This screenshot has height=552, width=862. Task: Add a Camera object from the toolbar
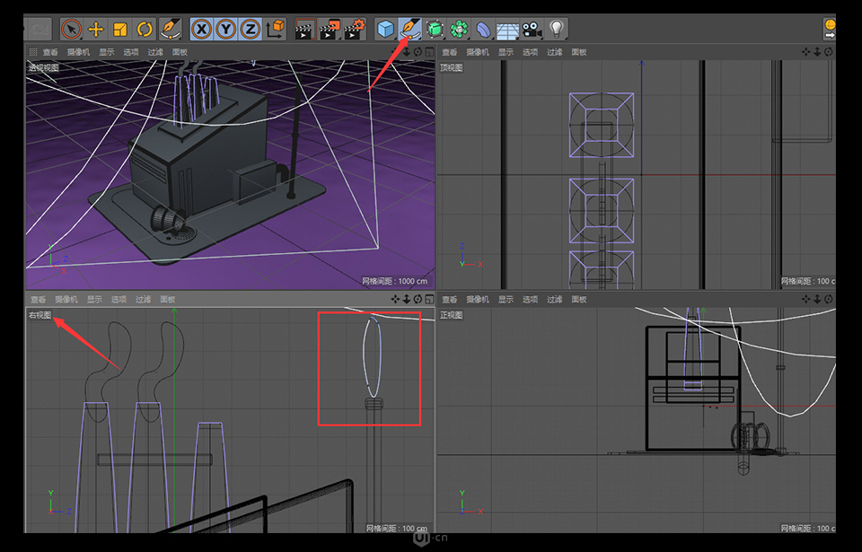(532, 29)
